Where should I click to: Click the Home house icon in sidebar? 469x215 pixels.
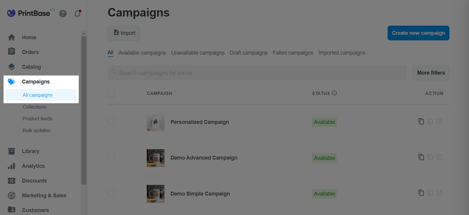coord(12,37)
